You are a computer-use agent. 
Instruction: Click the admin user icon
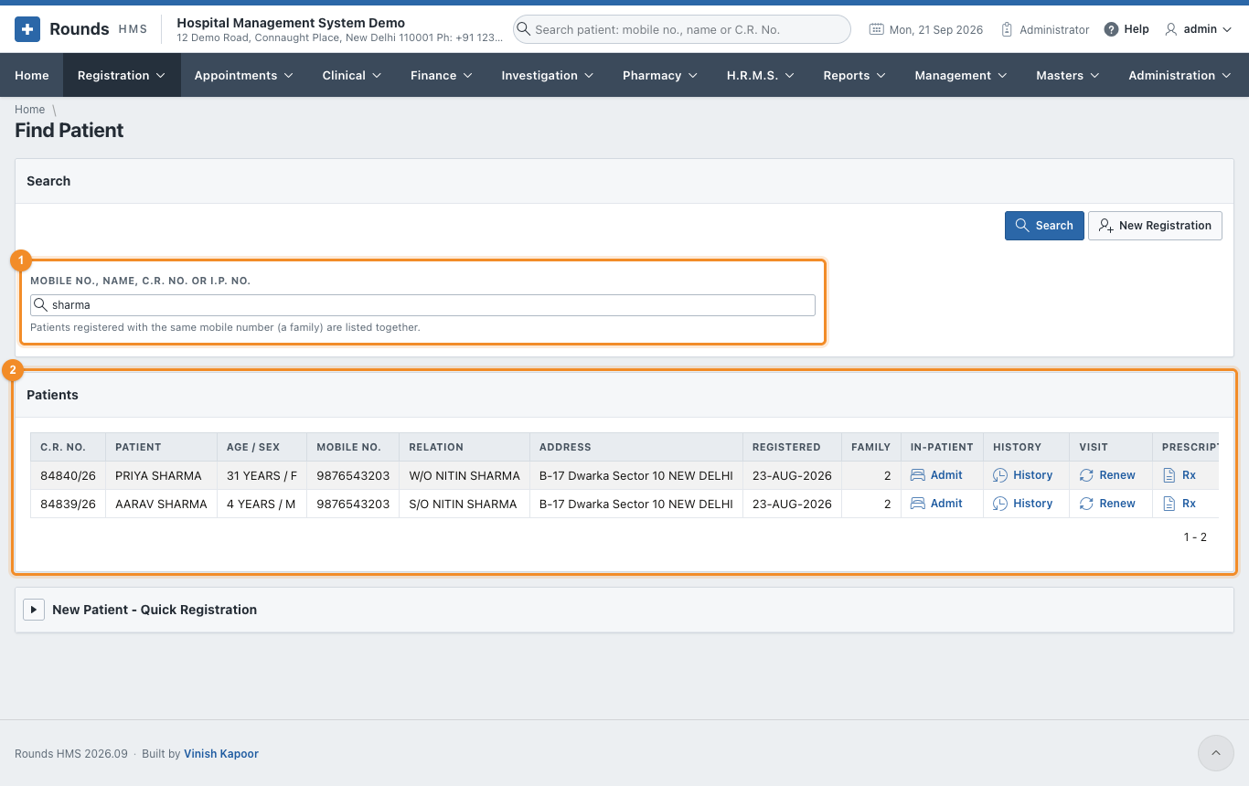point(1171,29)
